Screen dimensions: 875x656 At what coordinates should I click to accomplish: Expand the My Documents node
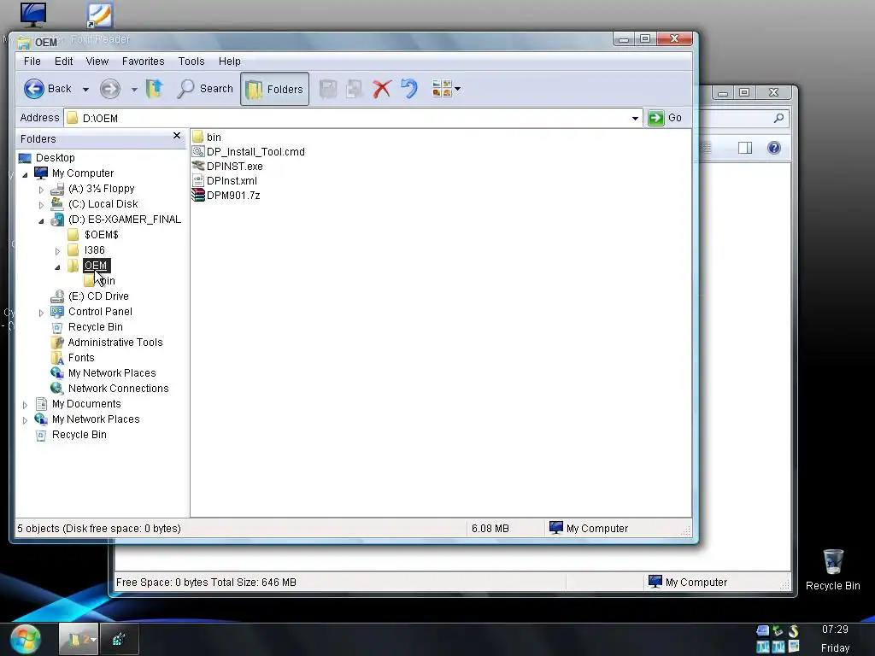25,405
